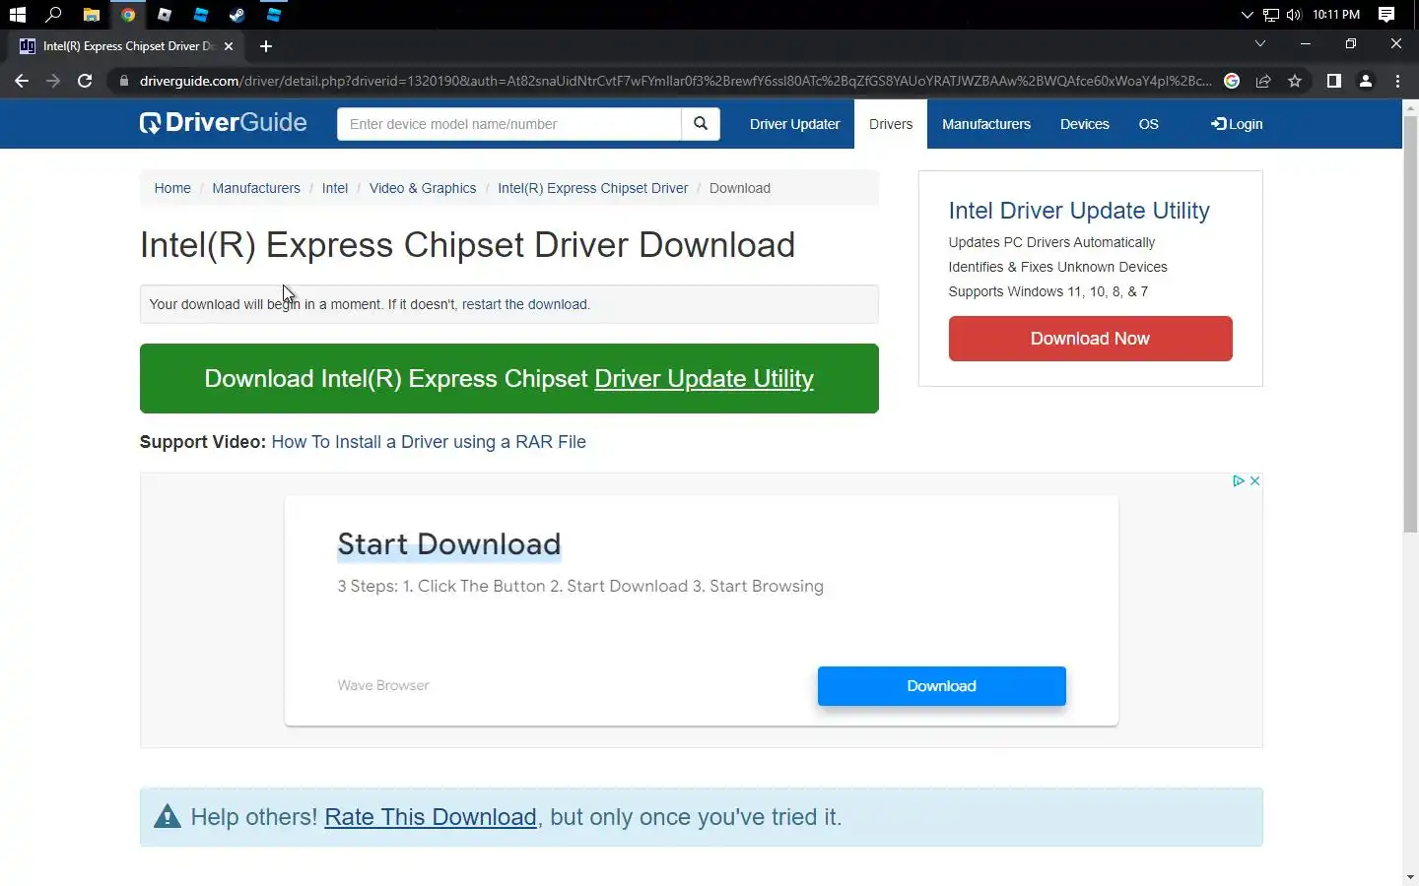Image resolution: width=1419 pixels, height=886 pixels.
Task: Show hidden system tray icons
Action: (x=1247, y=15)
